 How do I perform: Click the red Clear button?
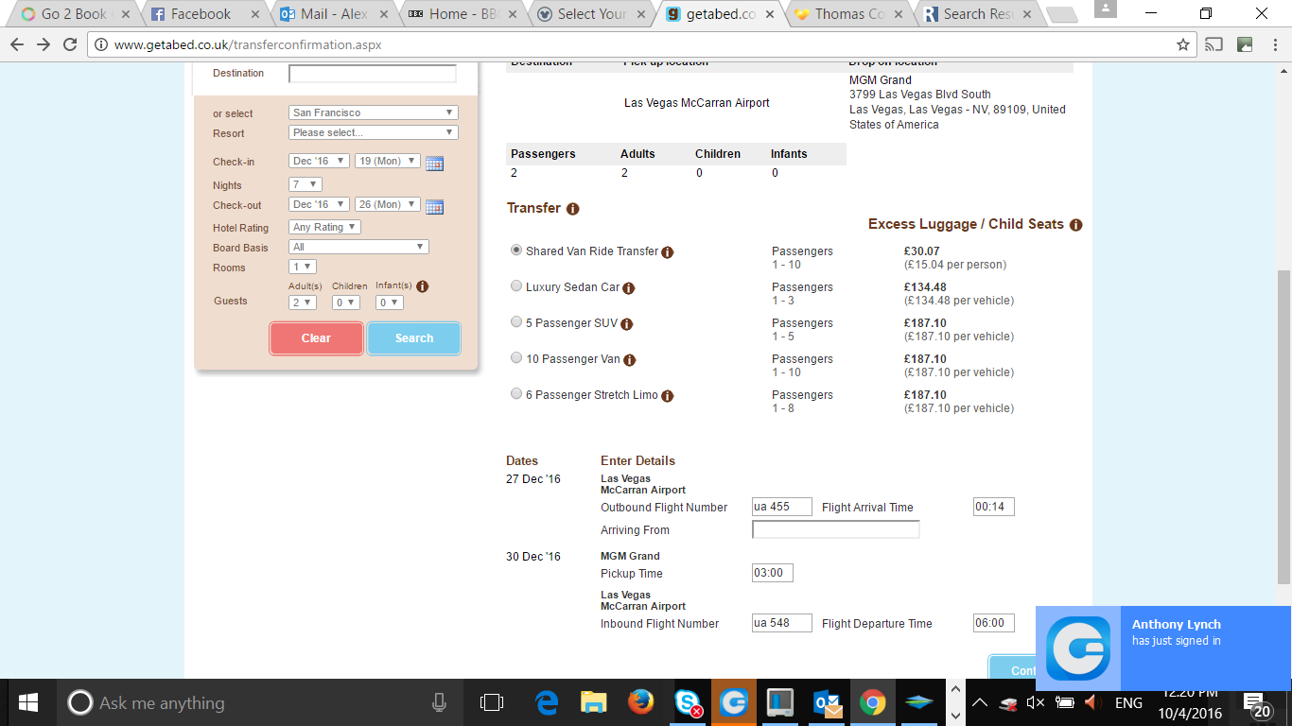pyautogui.click(x=316, y=338)
